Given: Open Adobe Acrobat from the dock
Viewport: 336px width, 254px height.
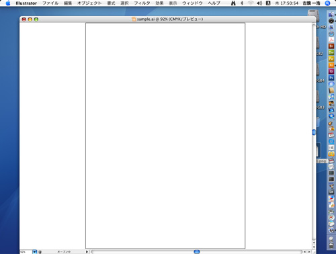Looking at the screenshot, I should 331,40.
